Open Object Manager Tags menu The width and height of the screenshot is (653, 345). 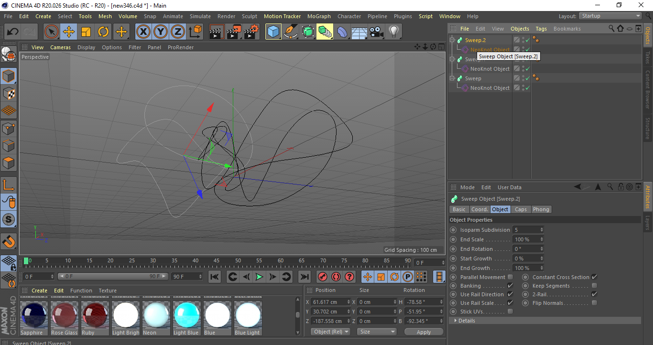pyautogui.click(x=541, y=29)
